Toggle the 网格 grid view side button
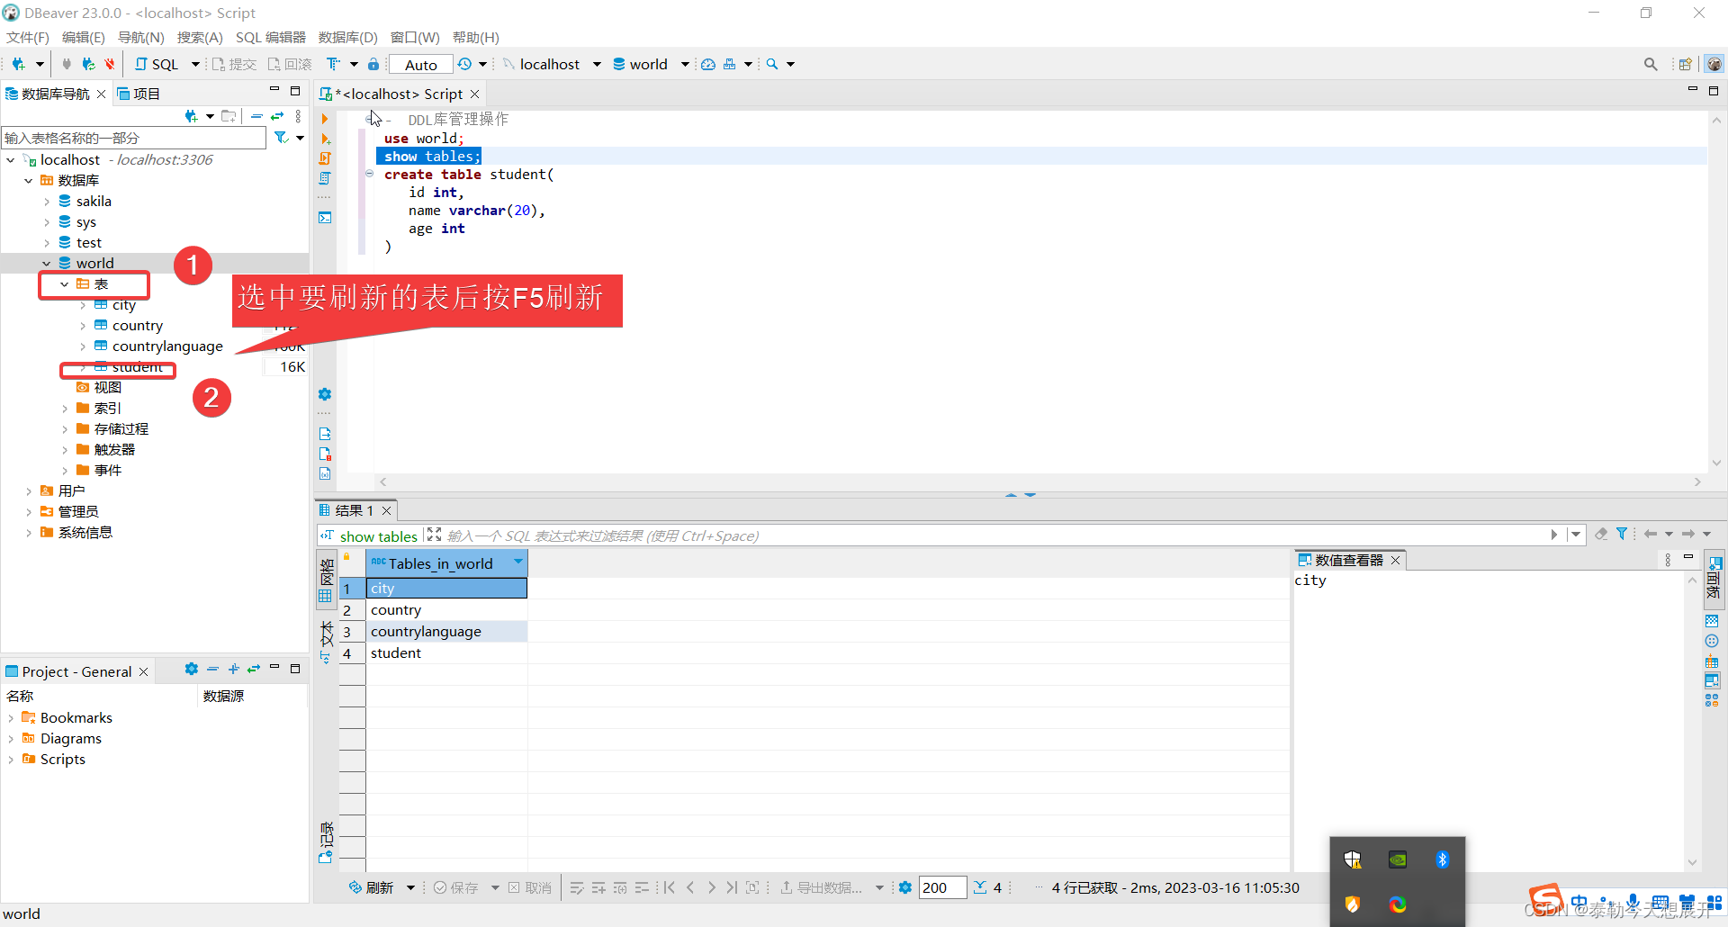Image resolution: width=1728 pixels, height=927 pixels. (x=327, y=580)
